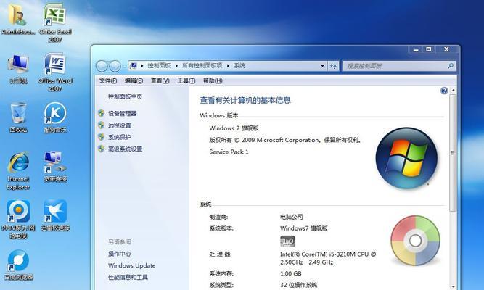The height and width of the screenshot is (290, 484).
Task: Click the '另请参阅' See also label
Action: tap(120, 242)
